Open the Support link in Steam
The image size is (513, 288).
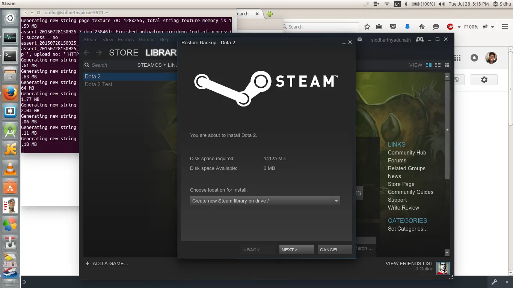[x=397, y=200]
